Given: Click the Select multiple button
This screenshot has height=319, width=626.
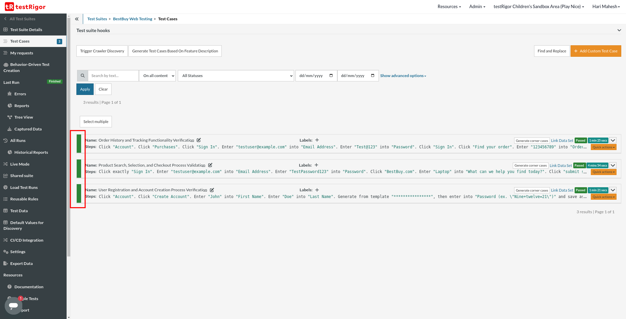Looking at the screenshot, I should [96, 122].
